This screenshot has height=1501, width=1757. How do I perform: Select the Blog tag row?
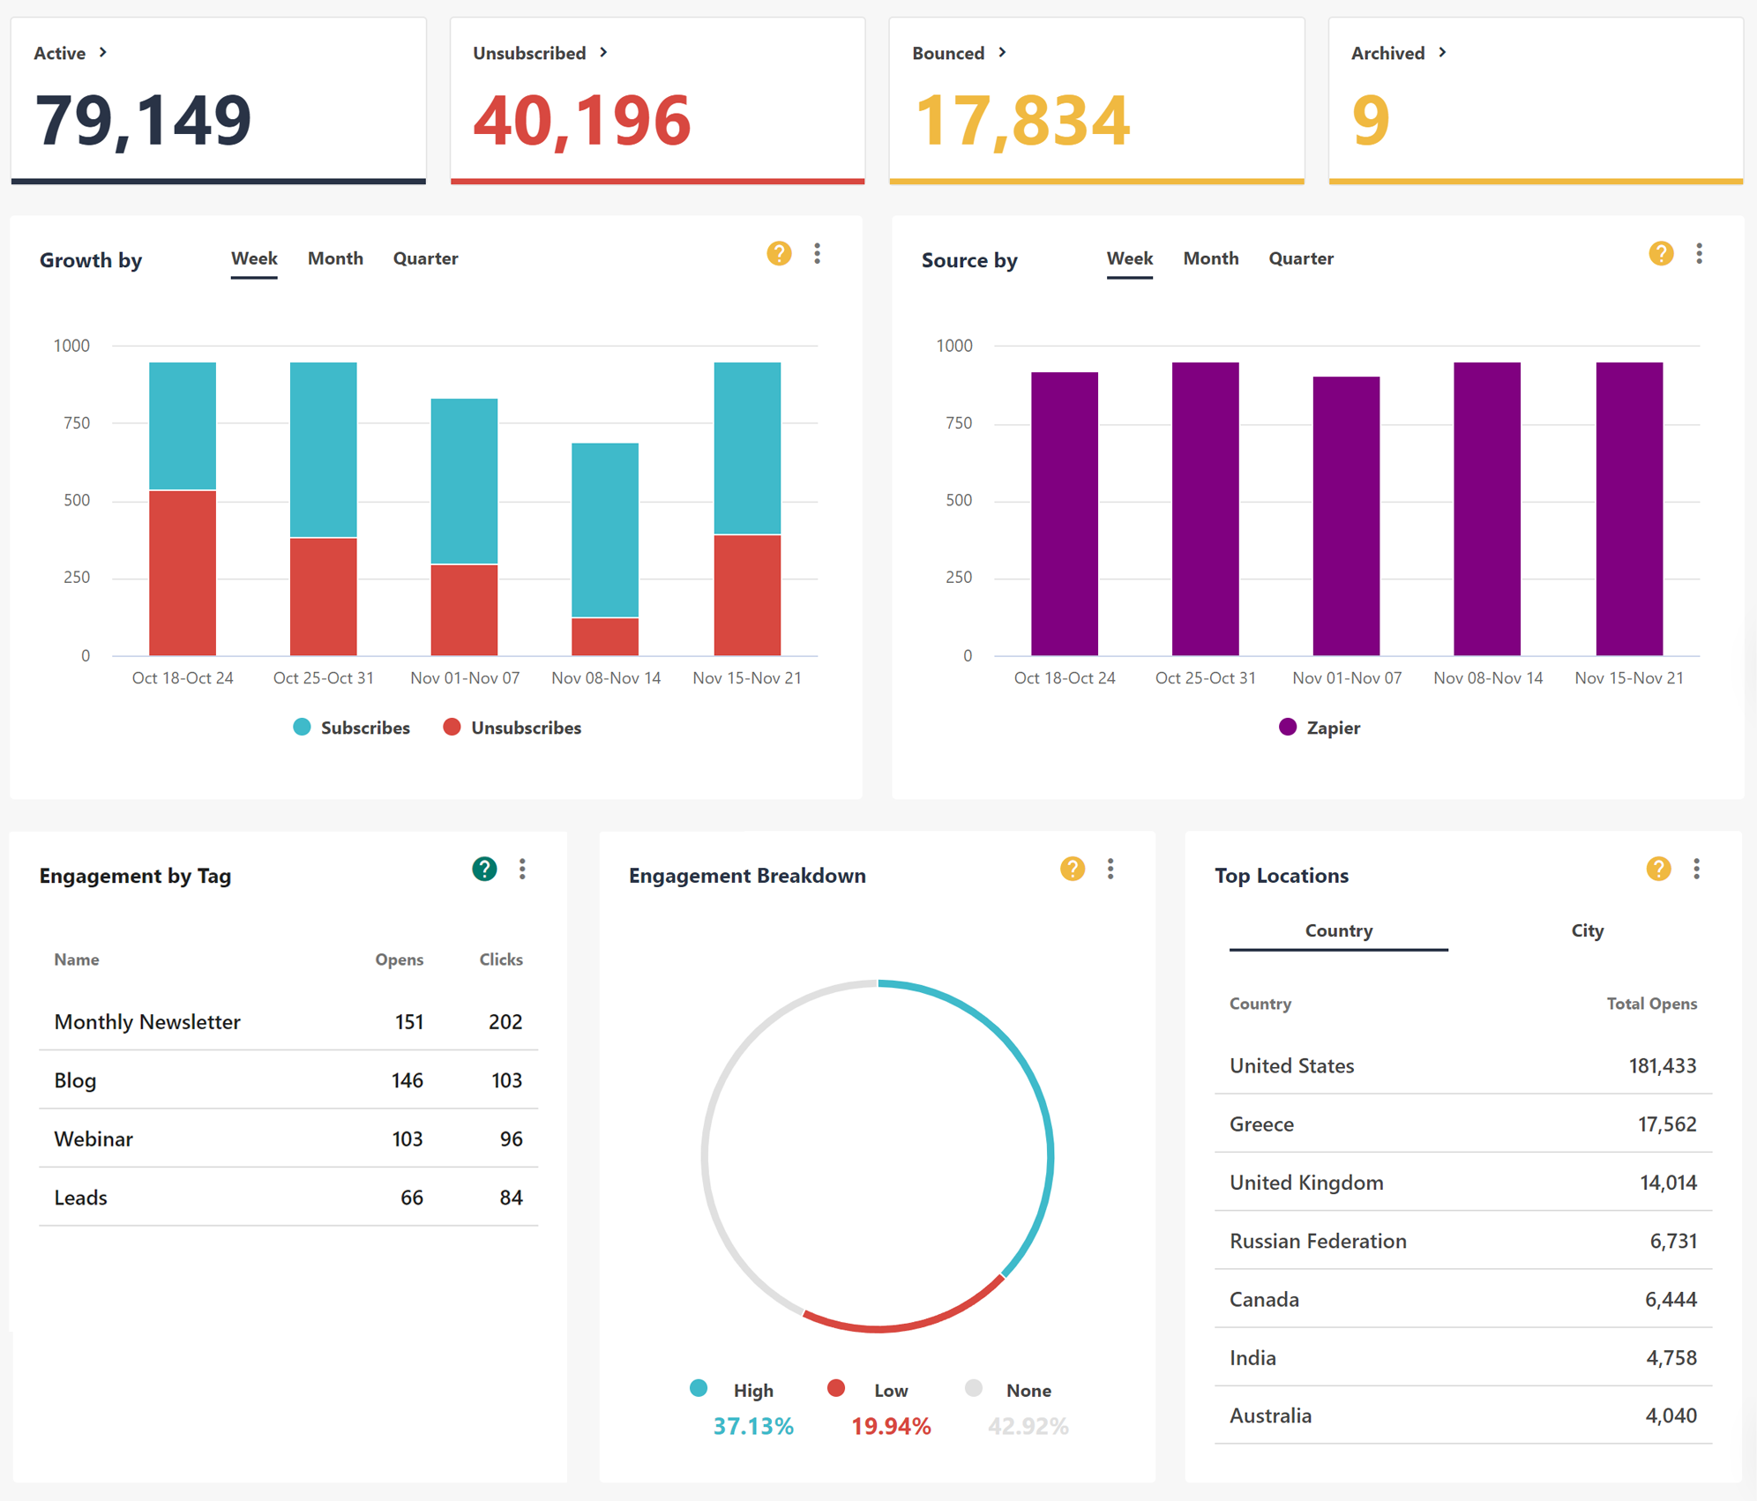pos(288,1079)
